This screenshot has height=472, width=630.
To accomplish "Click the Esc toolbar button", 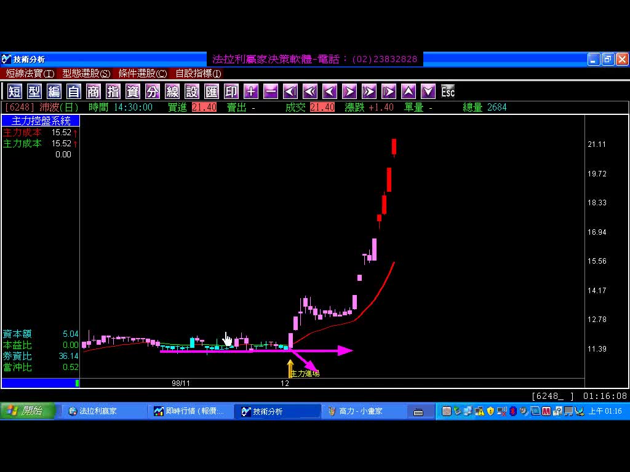I will [448, 92].
